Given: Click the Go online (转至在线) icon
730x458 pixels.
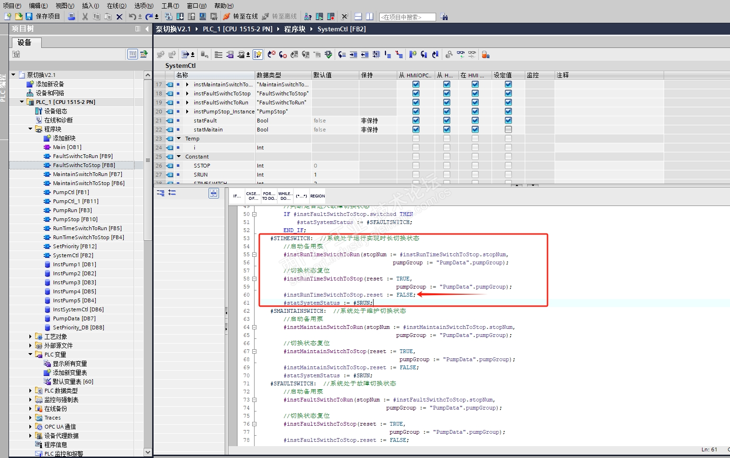Looking at the screenshot, I should [227, 17].
